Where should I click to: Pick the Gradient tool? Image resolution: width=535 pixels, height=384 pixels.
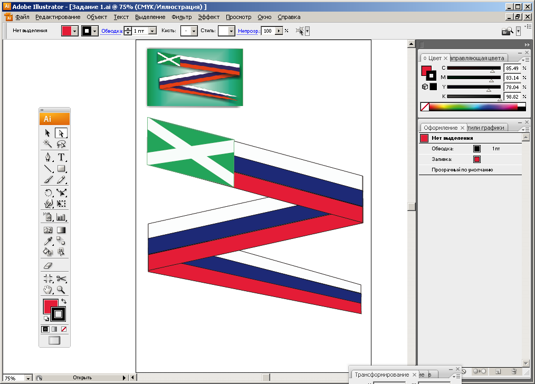(x=61, y=230)
